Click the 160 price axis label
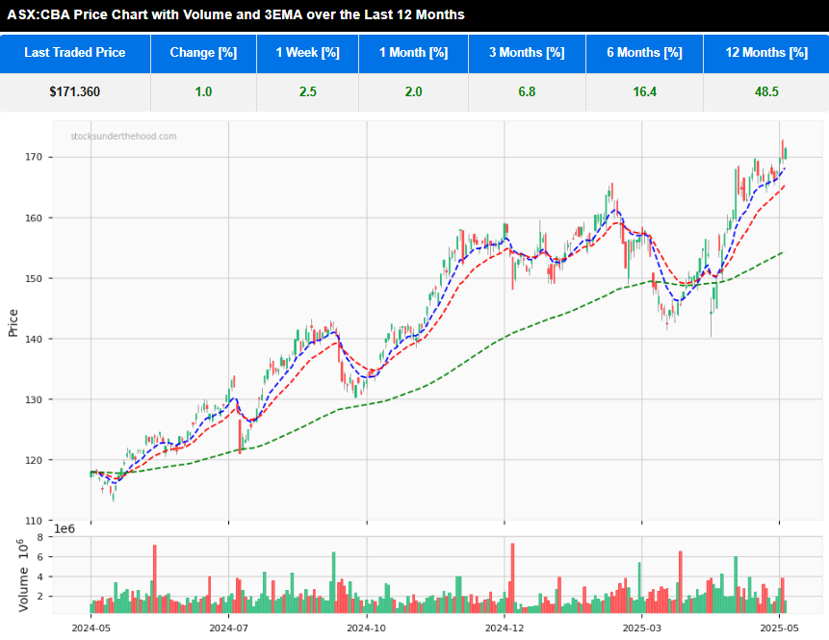 coord(34,218)
